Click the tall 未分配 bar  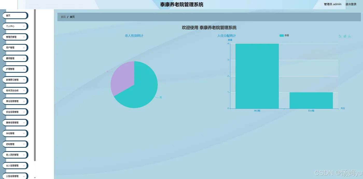pos(257,76)
